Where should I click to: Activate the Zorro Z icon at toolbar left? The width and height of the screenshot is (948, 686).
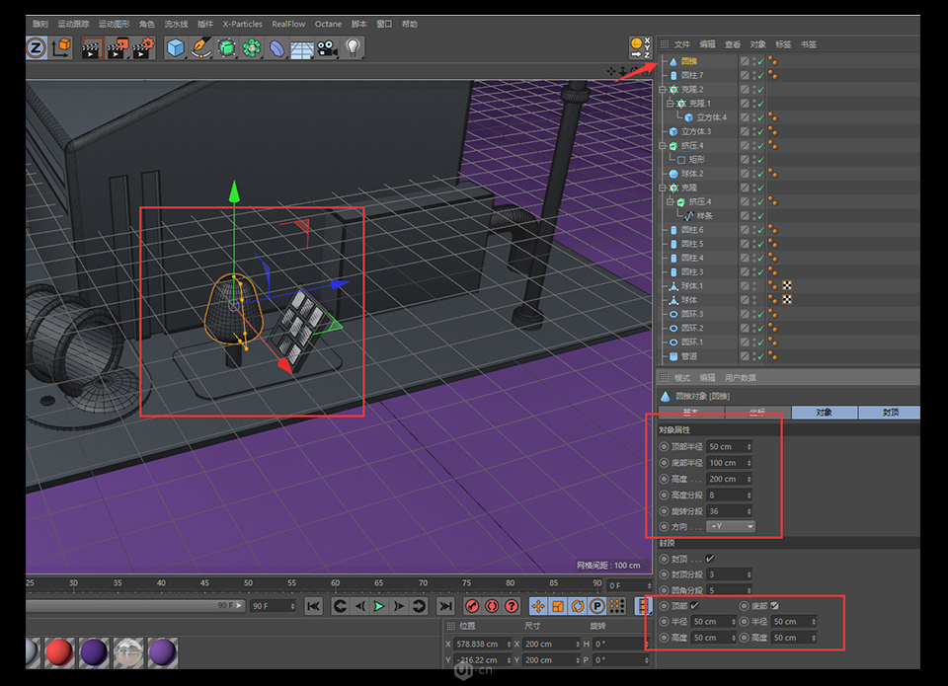[36, 47]
